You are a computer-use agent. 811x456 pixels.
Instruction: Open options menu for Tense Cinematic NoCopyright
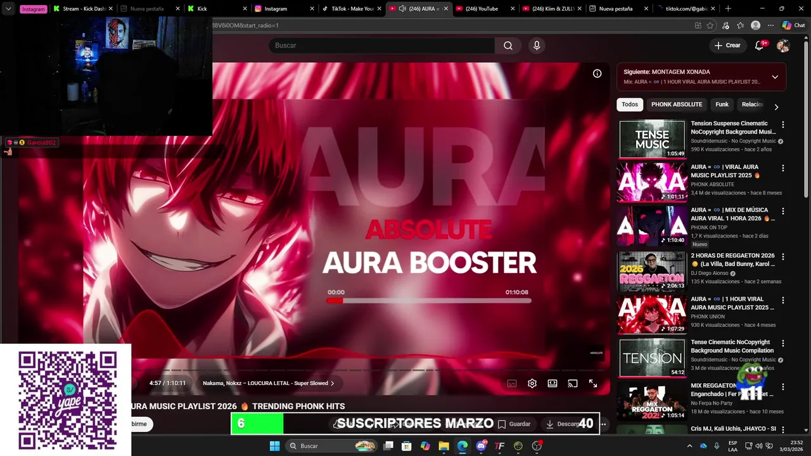click(783, 343)
